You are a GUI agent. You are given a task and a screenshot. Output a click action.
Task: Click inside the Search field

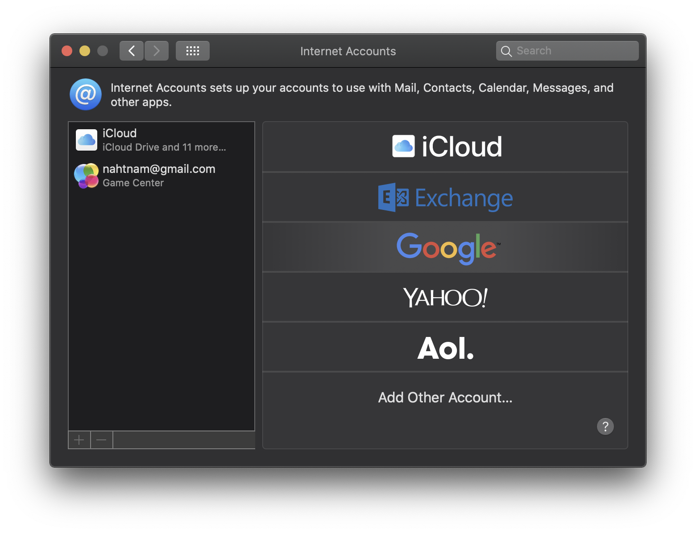click(567, 50)
